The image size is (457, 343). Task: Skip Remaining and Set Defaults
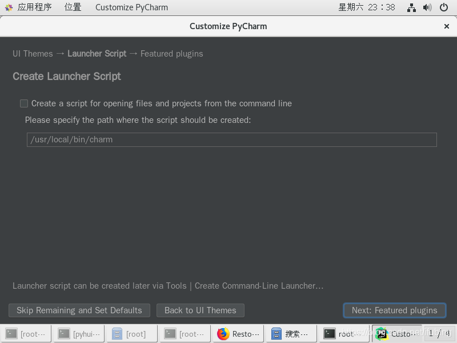coord(79,310)
